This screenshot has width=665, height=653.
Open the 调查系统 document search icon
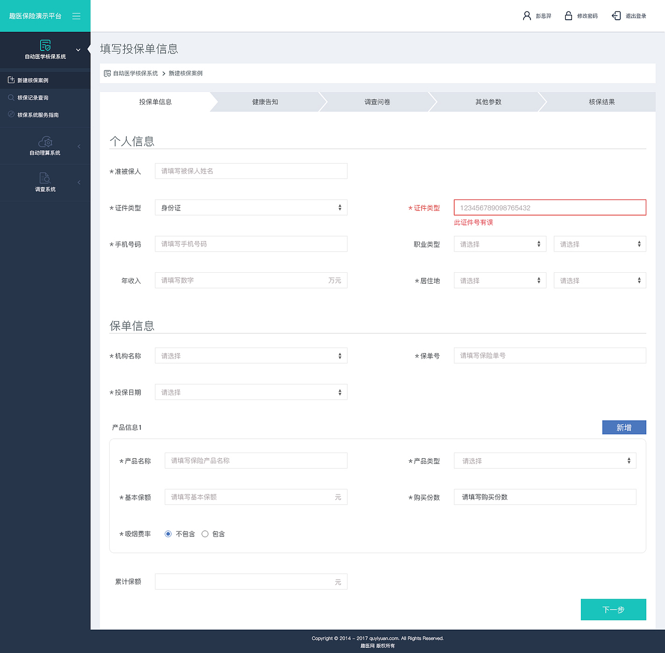(x=45, y=178)
